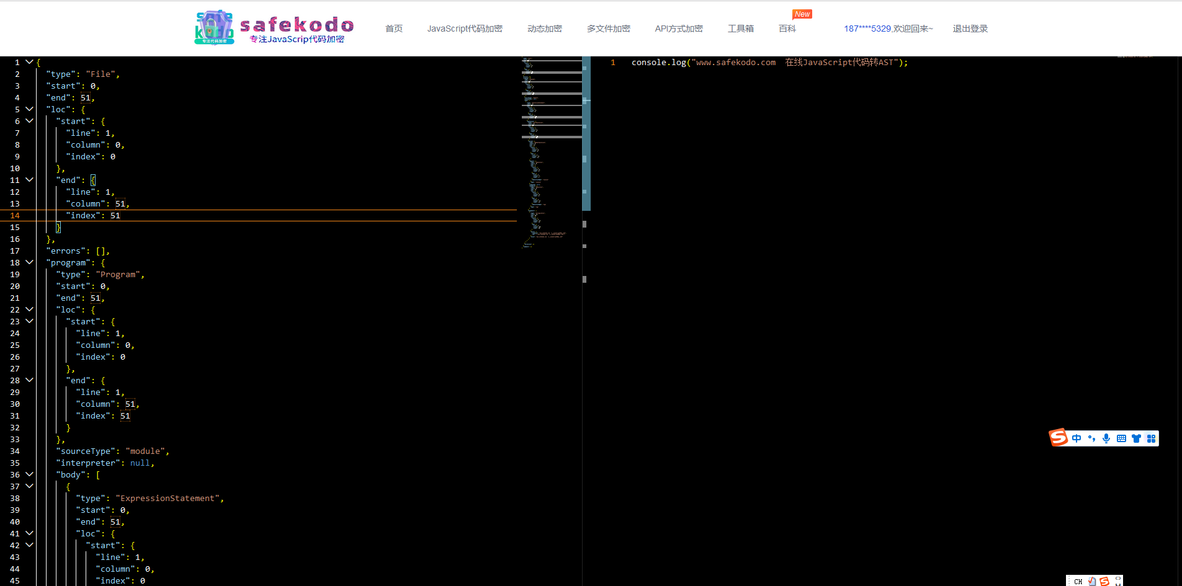The width and height of the screenshot is (1182, 586).
Task: Open the 工具箱 menu
Action: point(741,29)
